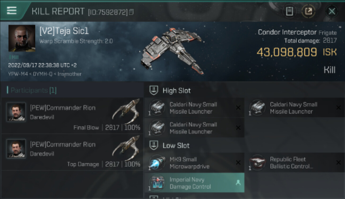This screenshot has width=345, height=199.
Task: Select the Imperial Navy Damage Control entry
Action: point(194,183)
